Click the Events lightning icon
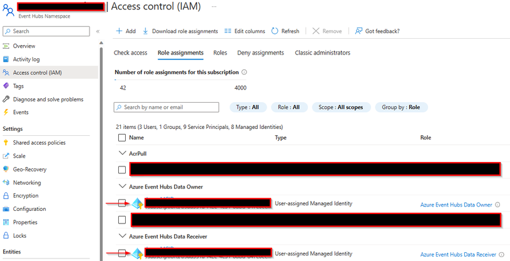This screenshot has width=510, height=261. 6,112
